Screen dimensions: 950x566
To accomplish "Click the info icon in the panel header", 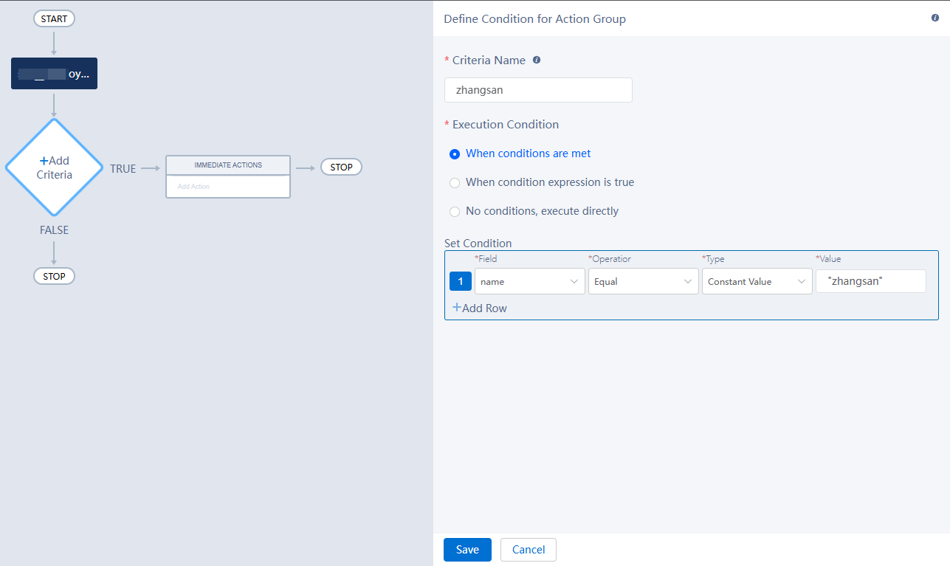I will [935, 18].
